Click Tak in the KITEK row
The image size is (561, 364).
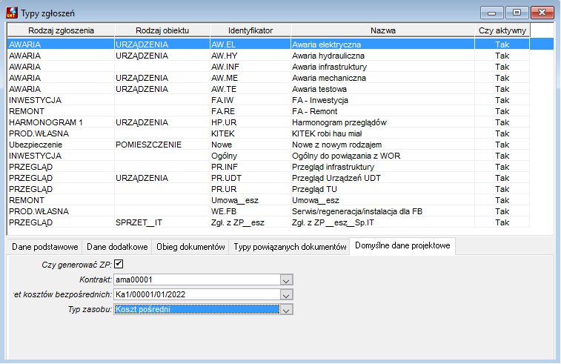click(x=502, y=133)
